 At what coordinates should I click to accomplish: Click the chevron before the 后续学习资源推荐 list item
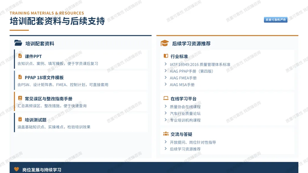[166, 149]
